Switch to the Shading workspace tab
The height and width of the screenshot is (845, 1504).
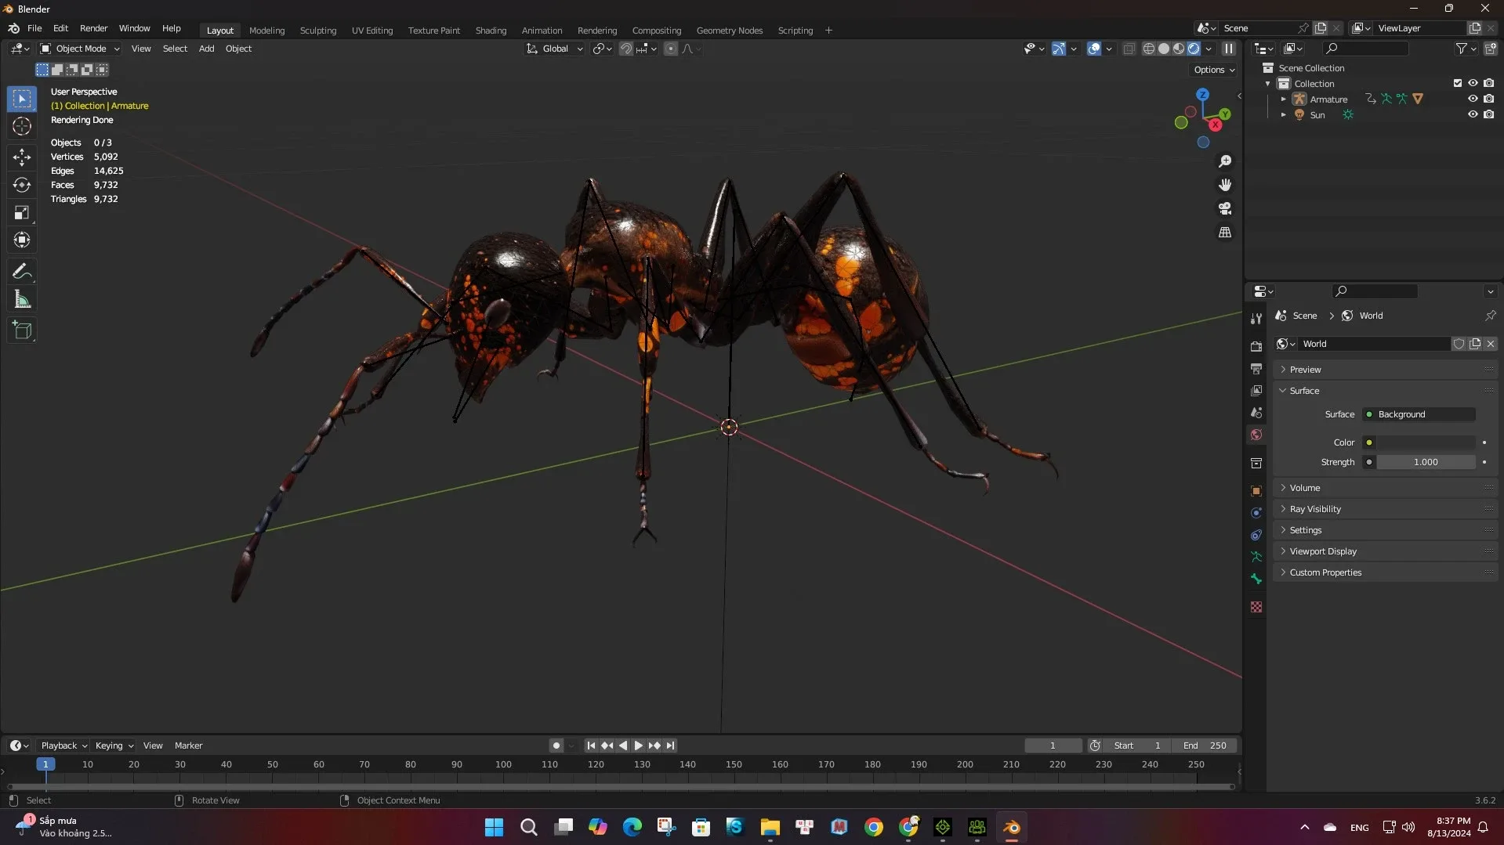click(491, 31)
